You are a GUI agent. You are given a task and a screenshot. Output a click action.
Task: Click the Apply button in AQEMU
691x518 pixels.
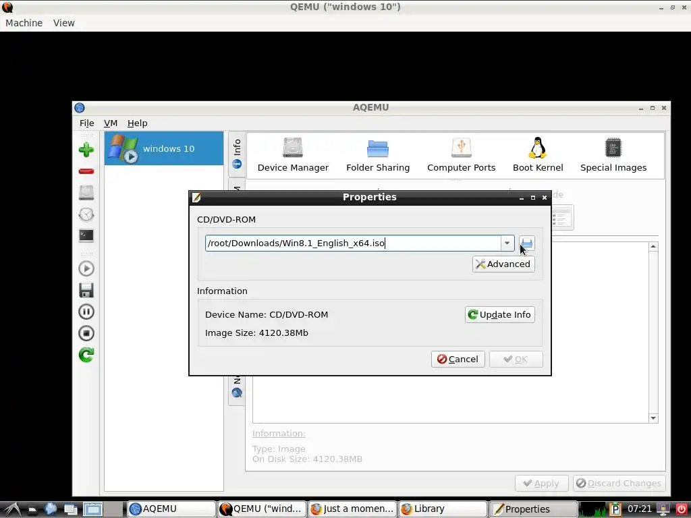(542, 484)
